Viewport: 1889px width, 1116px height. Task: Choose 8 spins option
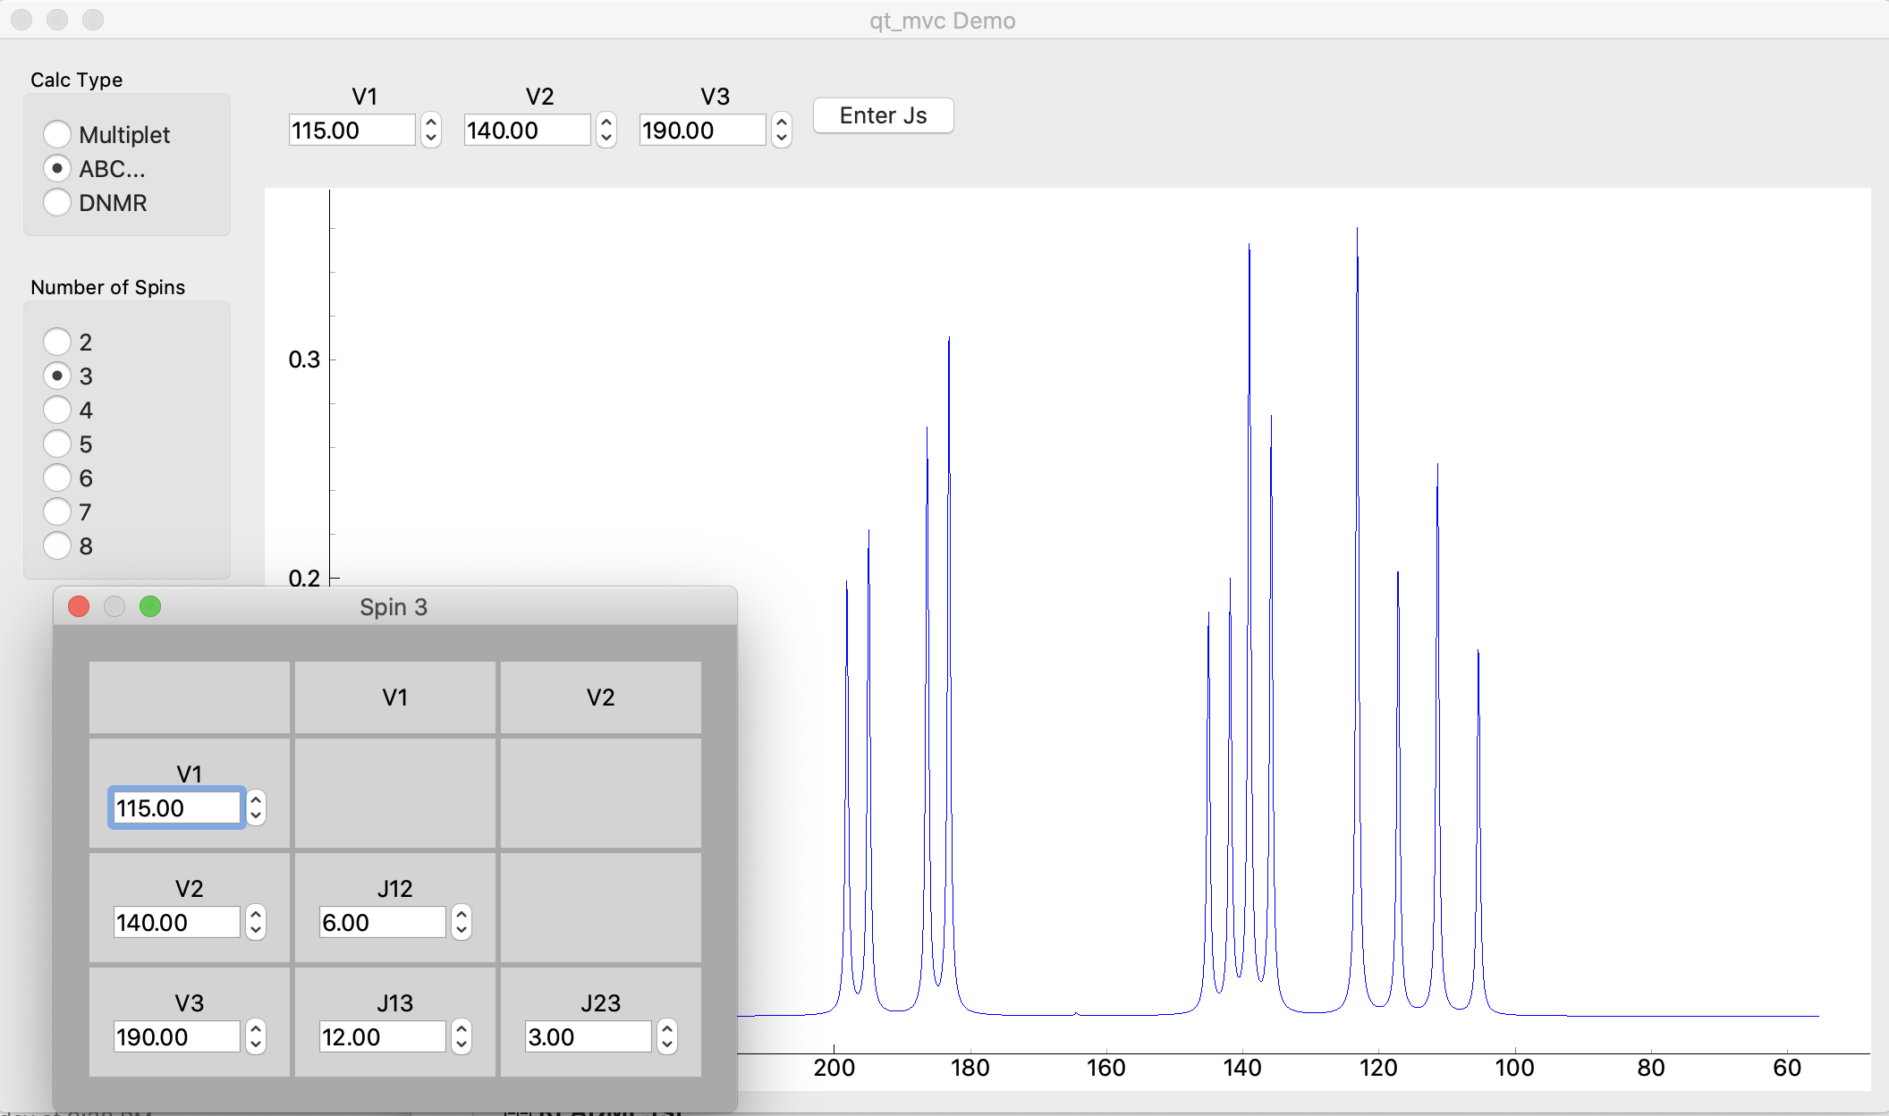(x=57, y=545)
